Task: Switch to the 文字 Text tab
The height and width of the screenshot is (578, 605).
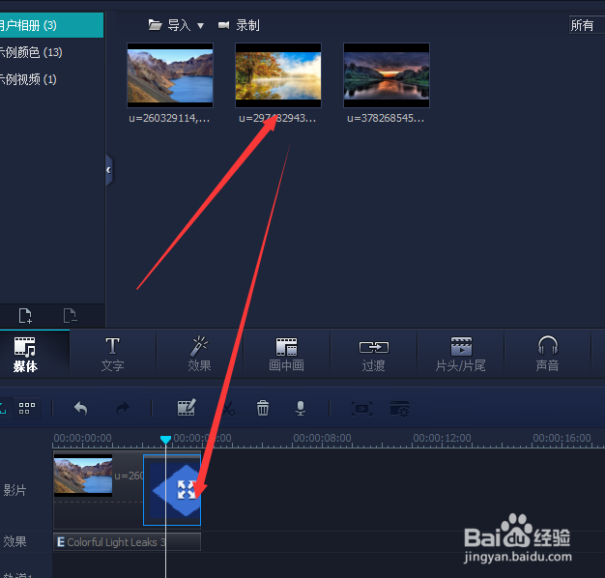Action: (x=113, y=355)
